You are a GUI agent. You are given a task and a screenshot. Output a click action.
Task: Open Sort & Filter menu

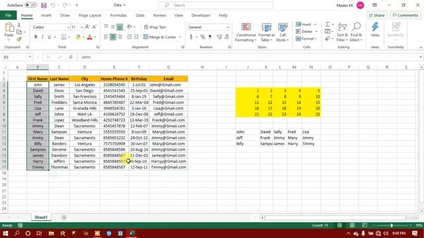(343, 32)
